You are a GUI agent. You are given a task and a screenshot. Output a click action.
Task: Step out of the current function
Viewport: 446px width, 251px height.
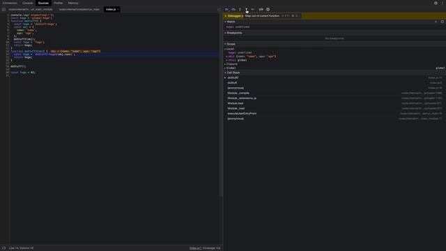click(246, 9)
